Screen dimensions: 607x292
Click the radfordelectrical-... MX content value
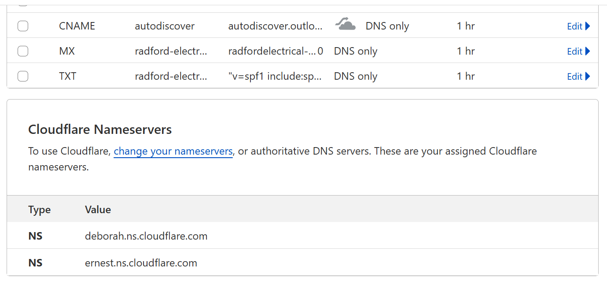point(272,51)
